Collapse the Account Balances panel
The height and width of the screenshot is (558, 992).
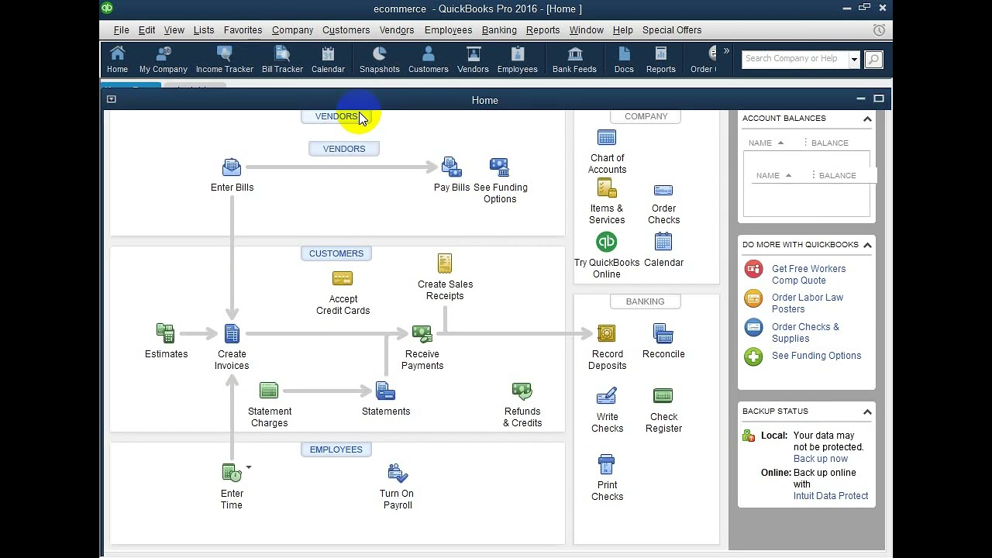(x=867, y=119)
